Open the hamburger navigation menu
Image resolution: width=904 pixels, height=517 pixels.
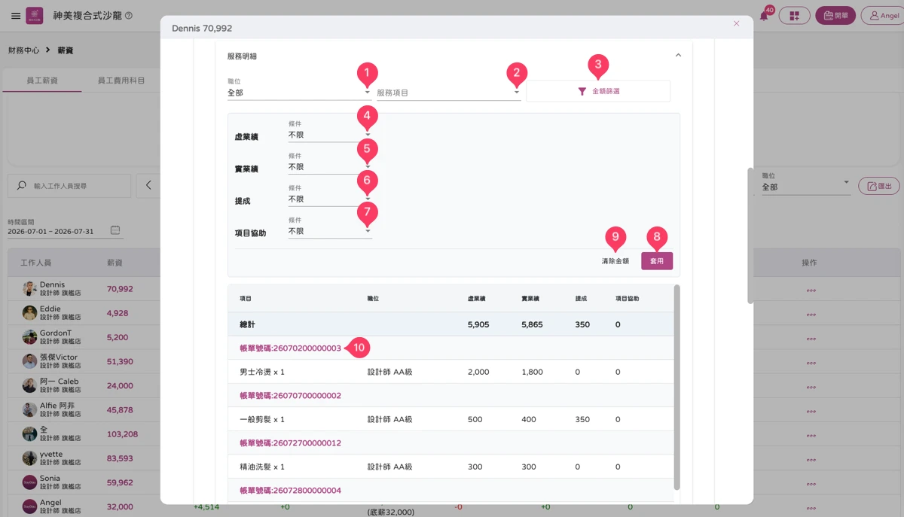coord(16,16)
